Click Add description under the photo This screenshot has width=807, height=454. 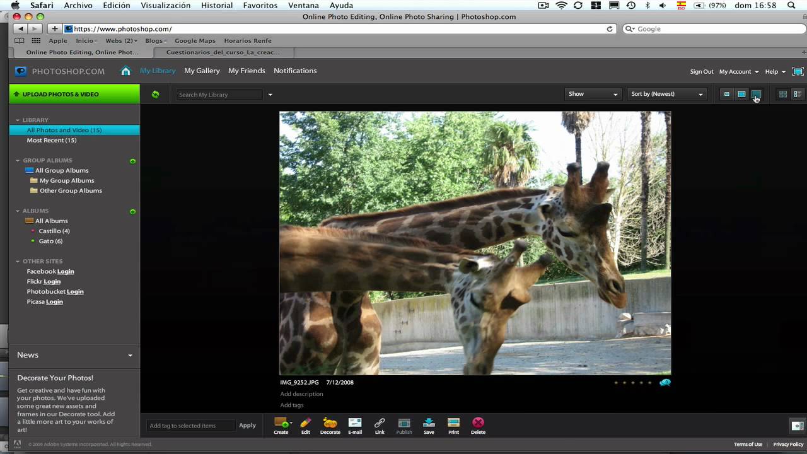click(301, 394)
